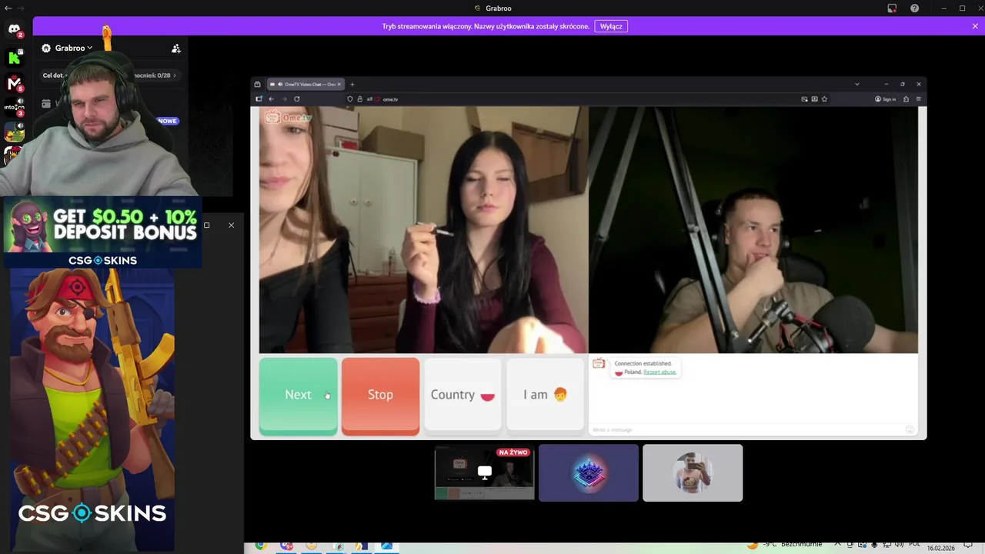The image size is (985, 554).
Task: Click the Wyłącz button in streamer mode banner
Action: tap(611, 26)
